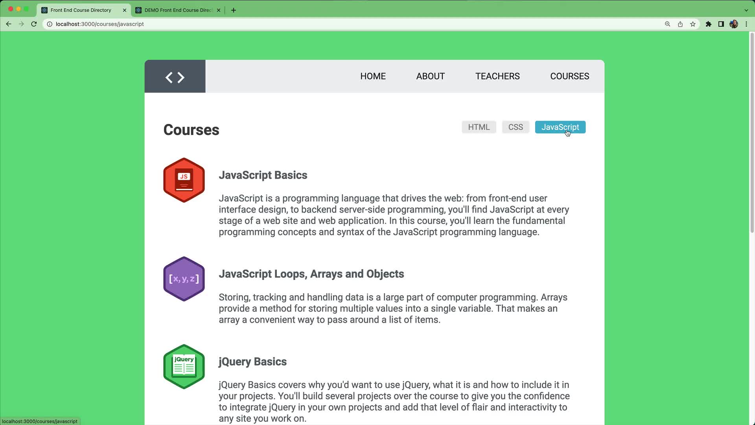The image size is (755, 425).
Task: Open the ABOUT page link
Action: click(430, 76)
